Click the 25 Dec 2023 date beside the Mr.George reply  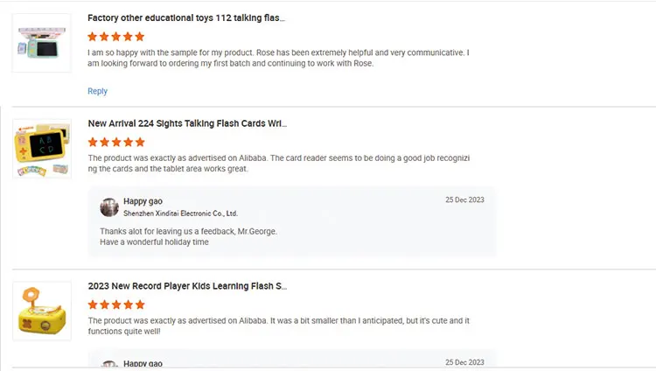(464, 200)
